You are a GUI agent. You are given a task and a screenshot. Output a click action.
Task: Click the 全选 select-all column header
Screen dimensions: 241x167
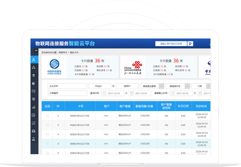[x=47, y=106]
